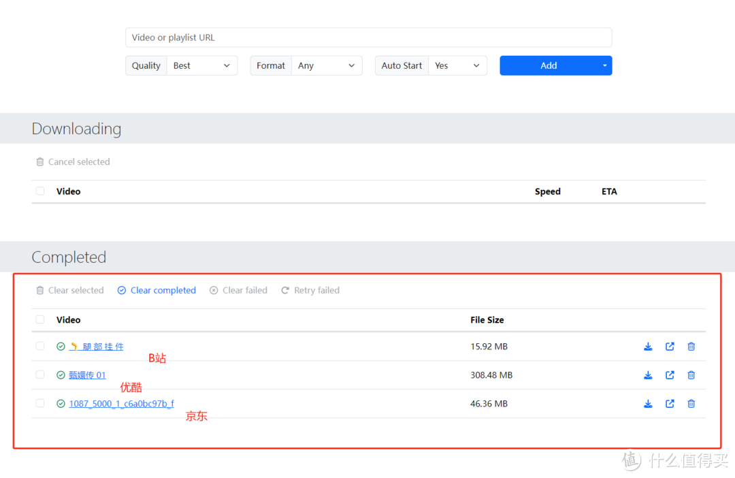This screenshot has height=478, width=735.
Task: Change the Auto Start dropdown from Yes
Action: point(457,65)
